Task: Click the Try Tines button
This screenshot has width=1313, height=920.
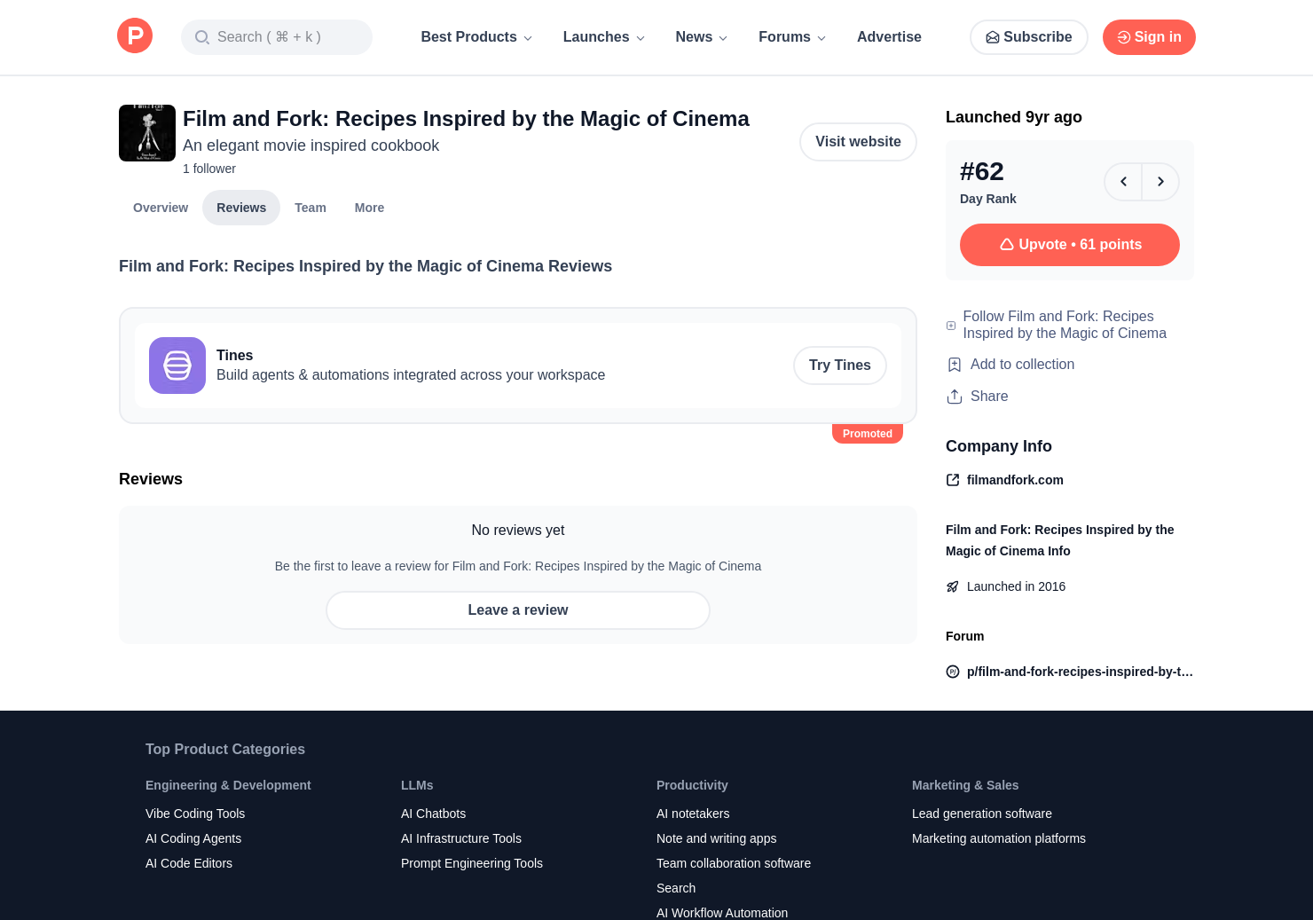Action: point(840,366)
